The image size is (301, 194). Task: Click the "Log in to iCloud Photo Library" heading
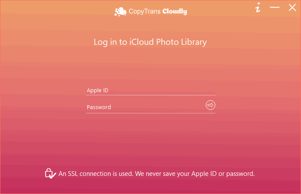[x=150, y=42]
